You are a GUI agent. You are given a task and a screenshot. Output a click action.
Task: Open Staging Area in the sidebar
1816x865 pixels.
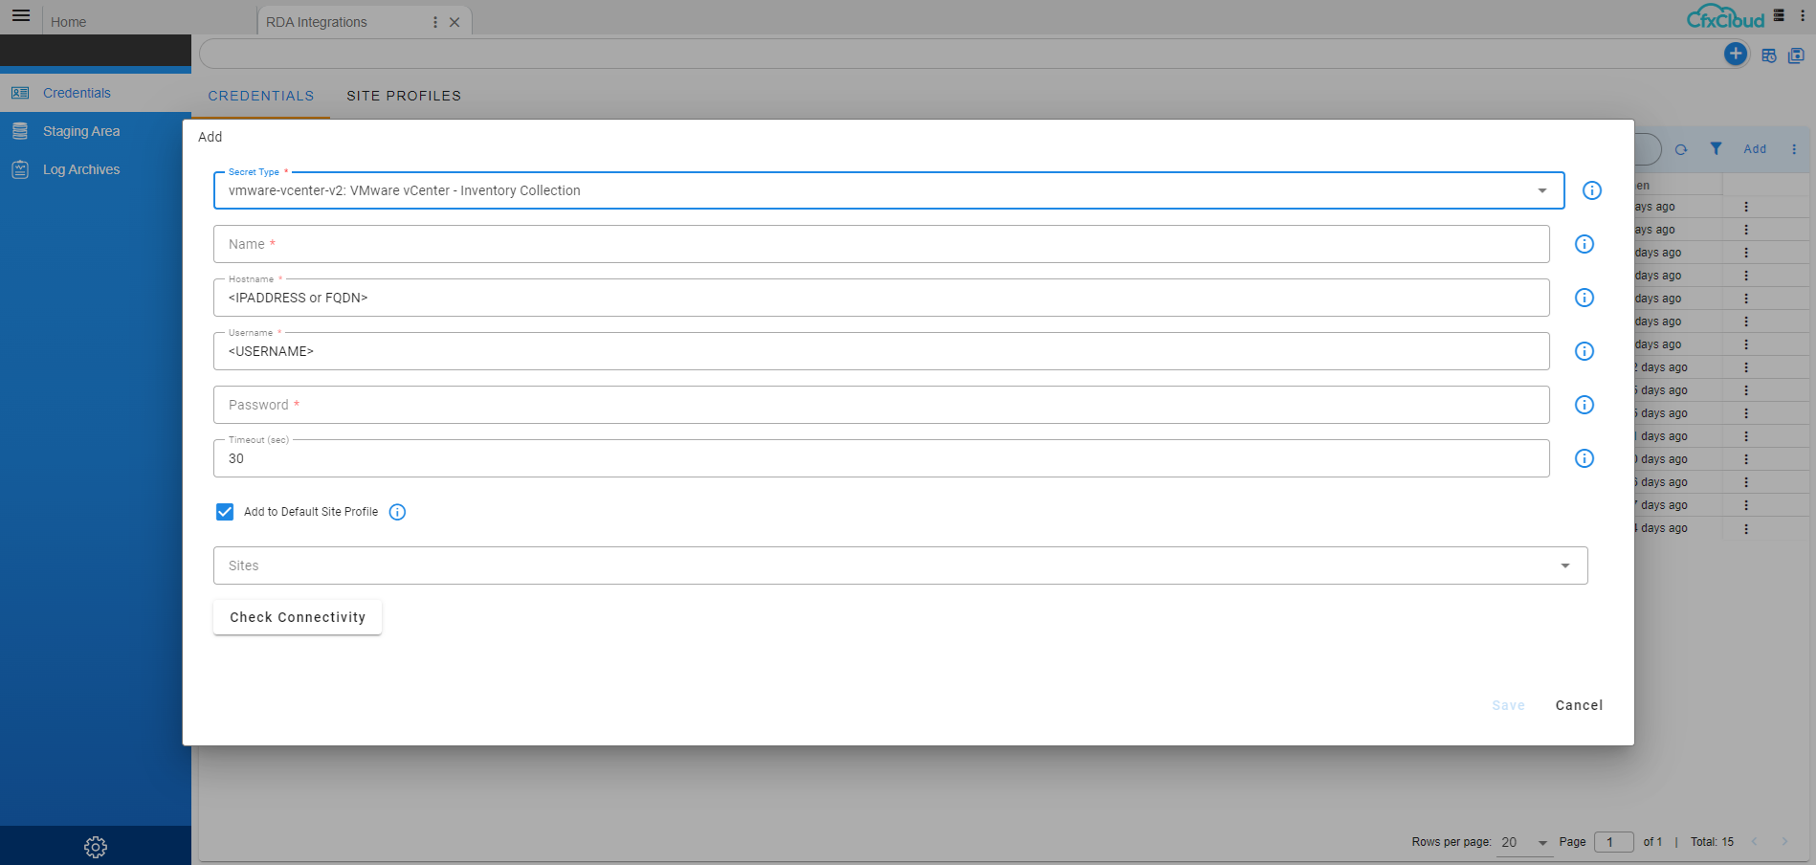click(x=81, y=131)
